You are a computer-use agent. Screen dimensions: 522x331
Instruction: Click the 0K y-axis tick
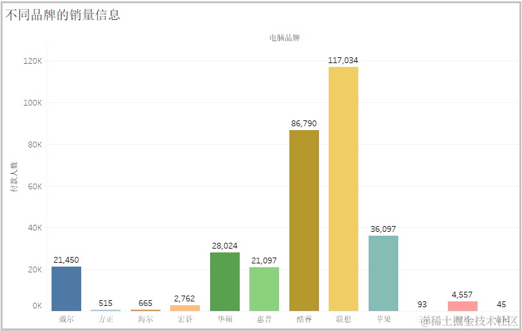coord(37,306)
